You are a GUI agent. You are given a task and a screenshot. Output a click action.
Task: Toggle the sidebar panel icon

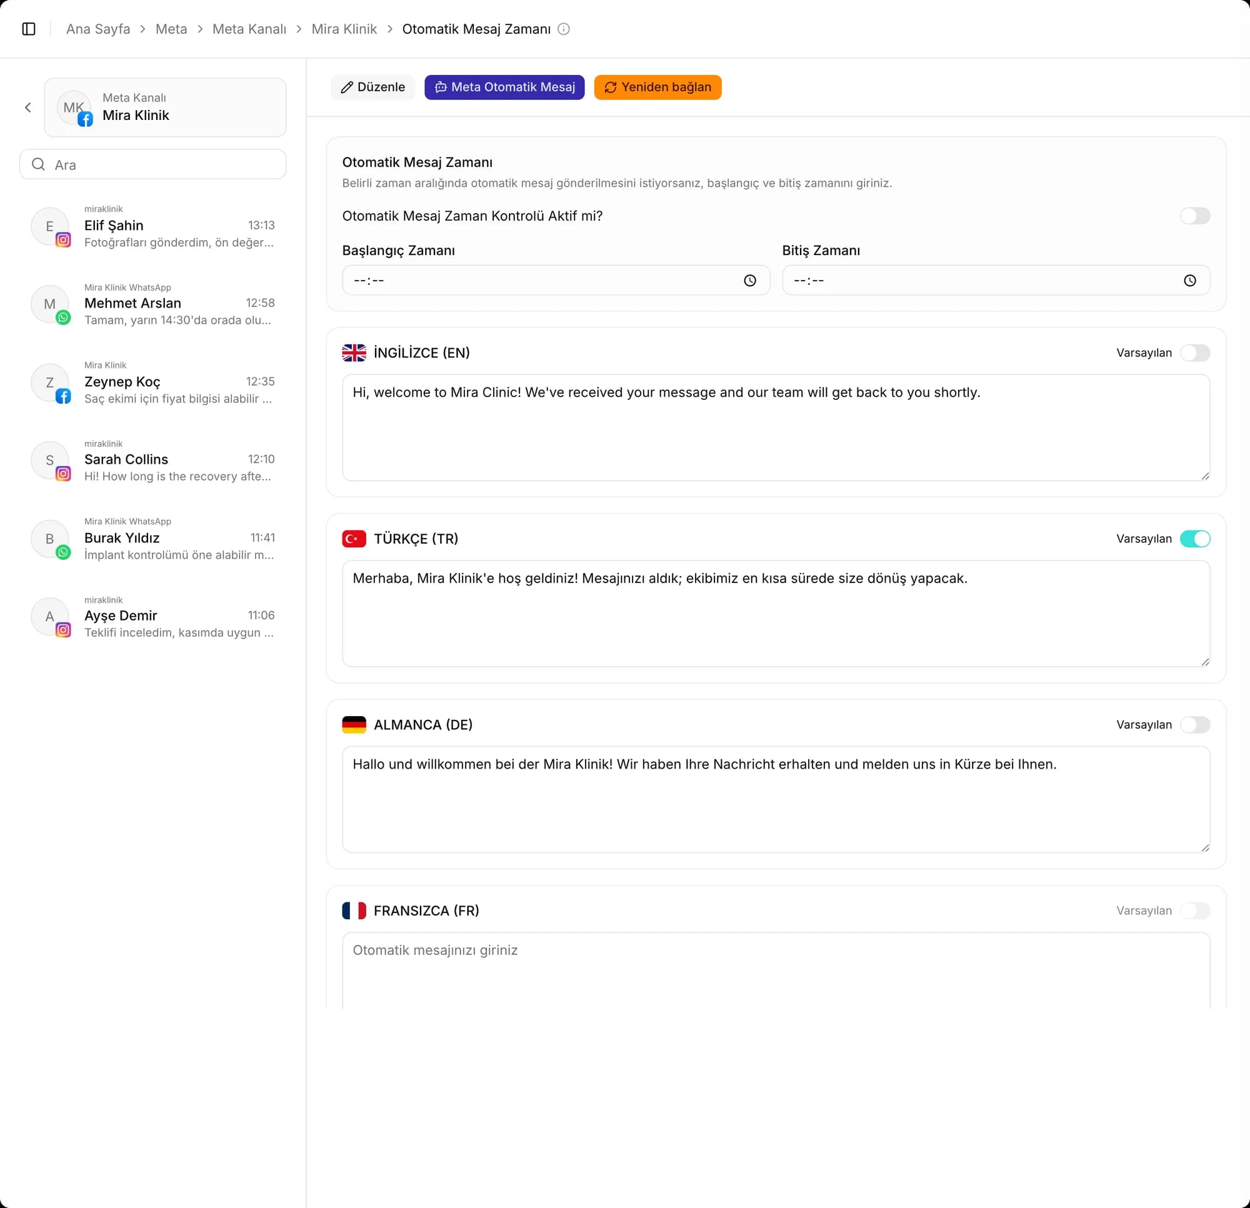(x=29, y=29)
